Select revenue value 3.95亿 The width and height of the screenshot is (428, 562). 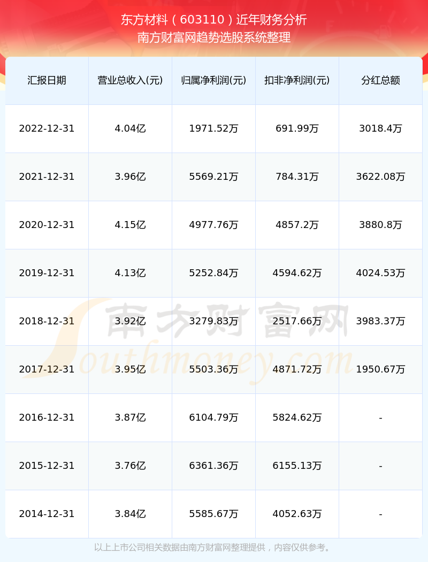[131, 369]
